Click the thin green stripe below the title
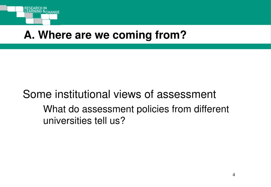The image size is (271, 187). click(x=136, y=46)
